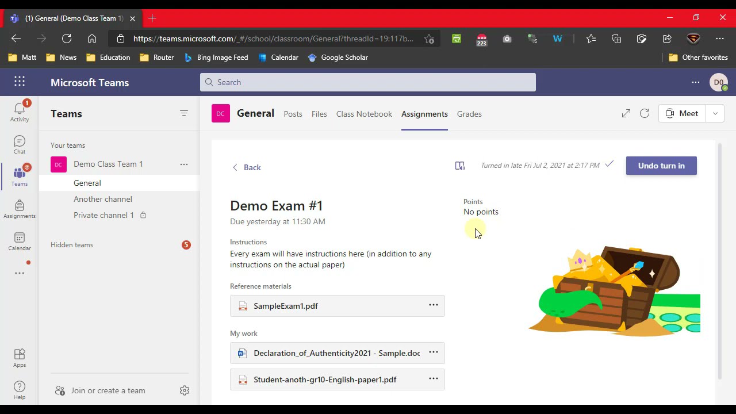Click the Teams search box
This screenshot has width=736, height=414.
coord(368,82)
